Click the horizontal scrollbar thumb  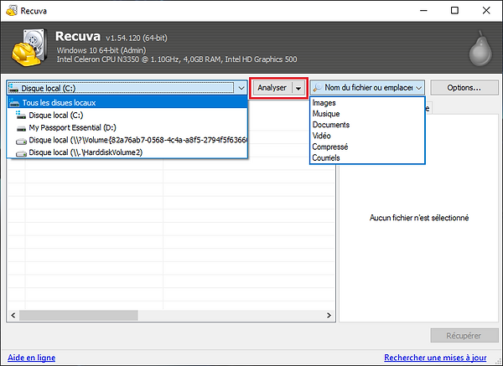79,316
